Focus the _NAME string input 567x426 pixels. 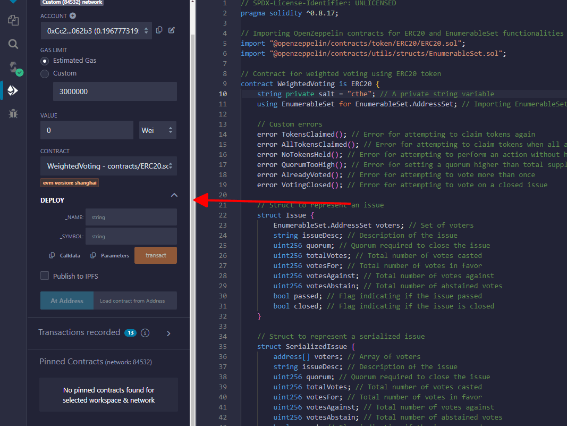pos(131,217)
